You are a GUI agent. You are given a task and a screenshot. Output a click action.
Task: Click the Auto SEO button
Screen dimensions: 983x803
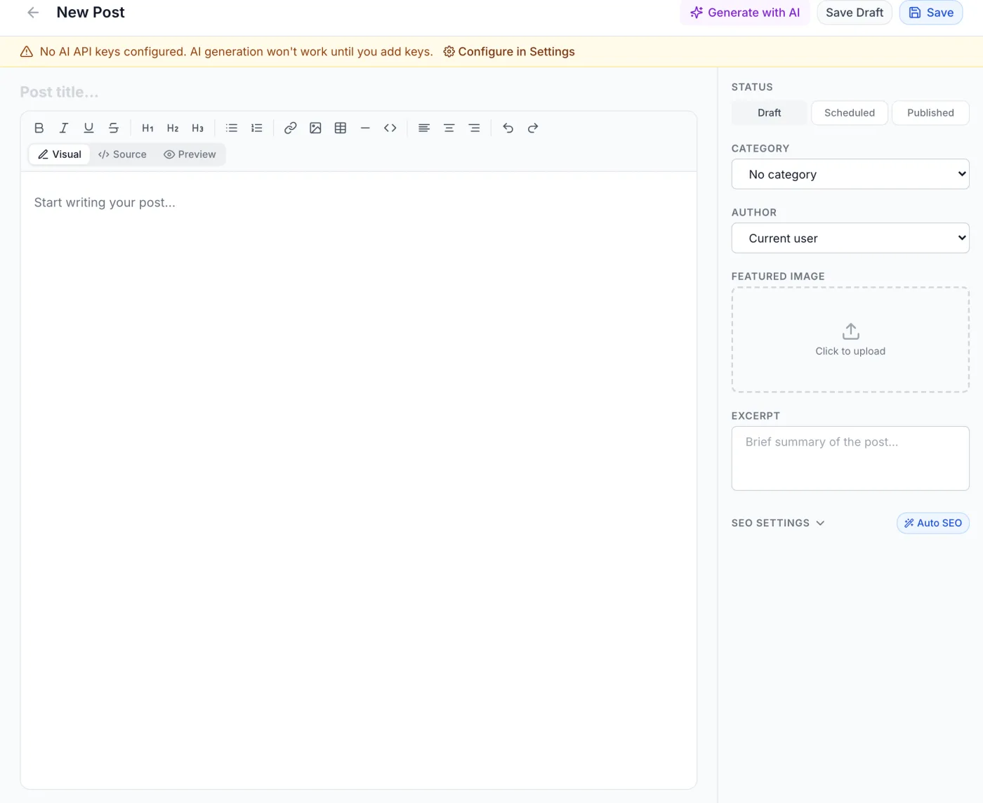pos(933,523)
